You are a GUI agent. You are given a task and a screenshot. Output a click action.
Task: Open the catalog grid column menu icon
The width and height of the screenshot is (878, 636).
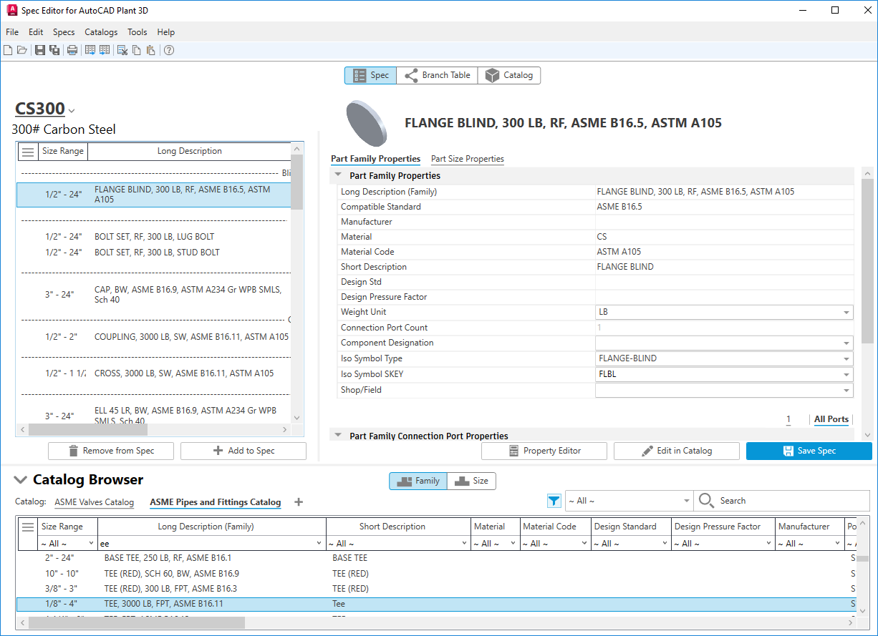click(28, 527)
